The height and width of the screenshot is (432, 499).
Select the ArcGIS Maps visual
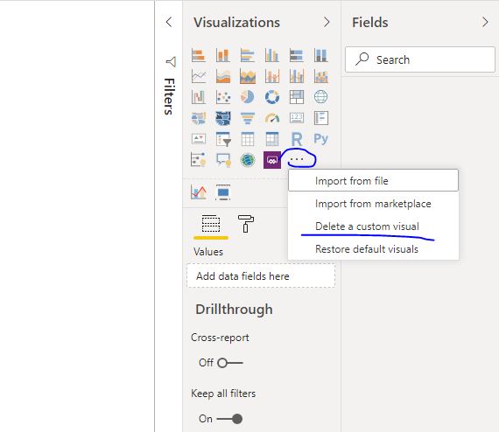click(247, 160)
